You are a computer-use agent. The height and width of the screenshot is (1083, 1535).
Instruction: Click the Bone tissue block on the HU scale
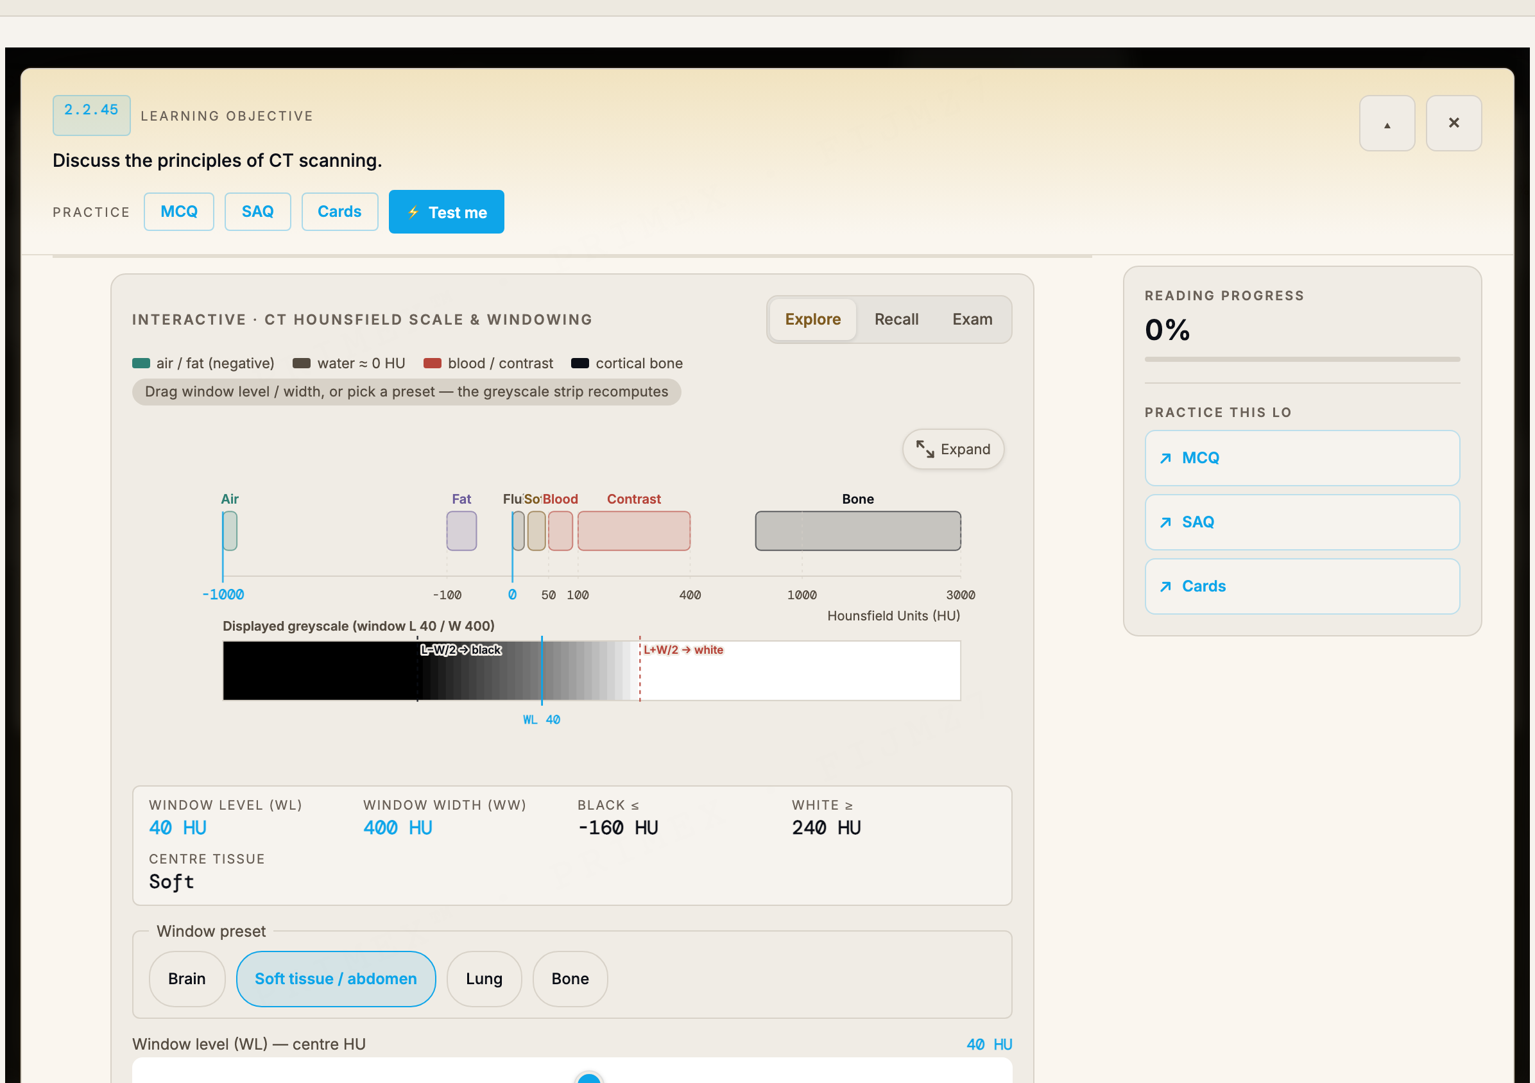point(858,531)
